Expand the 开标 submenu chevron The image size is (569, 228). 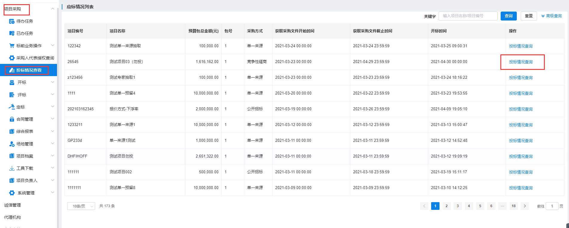[53, 82]
